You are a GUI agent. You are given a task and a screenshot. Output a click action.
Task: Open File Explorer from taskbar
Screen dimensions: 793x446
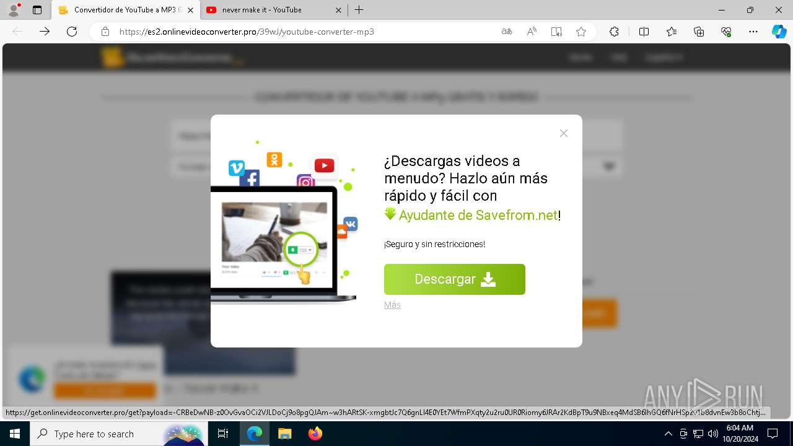pyautogui.click(x=284, y=434)
